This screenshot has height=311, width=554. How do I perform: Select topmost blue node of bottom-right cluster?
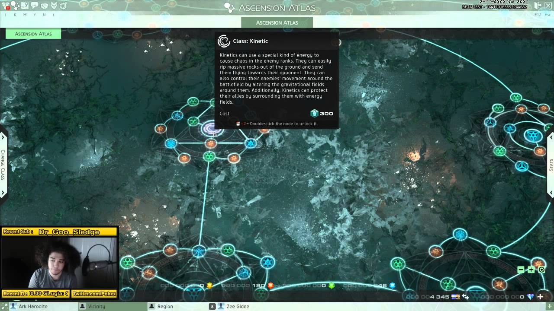(x=460, y=235)
